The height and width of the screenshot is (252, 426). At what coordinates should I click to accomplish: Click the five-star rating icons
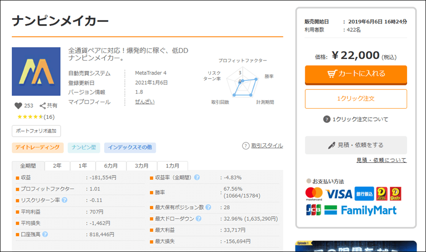(x=30, y=117)
